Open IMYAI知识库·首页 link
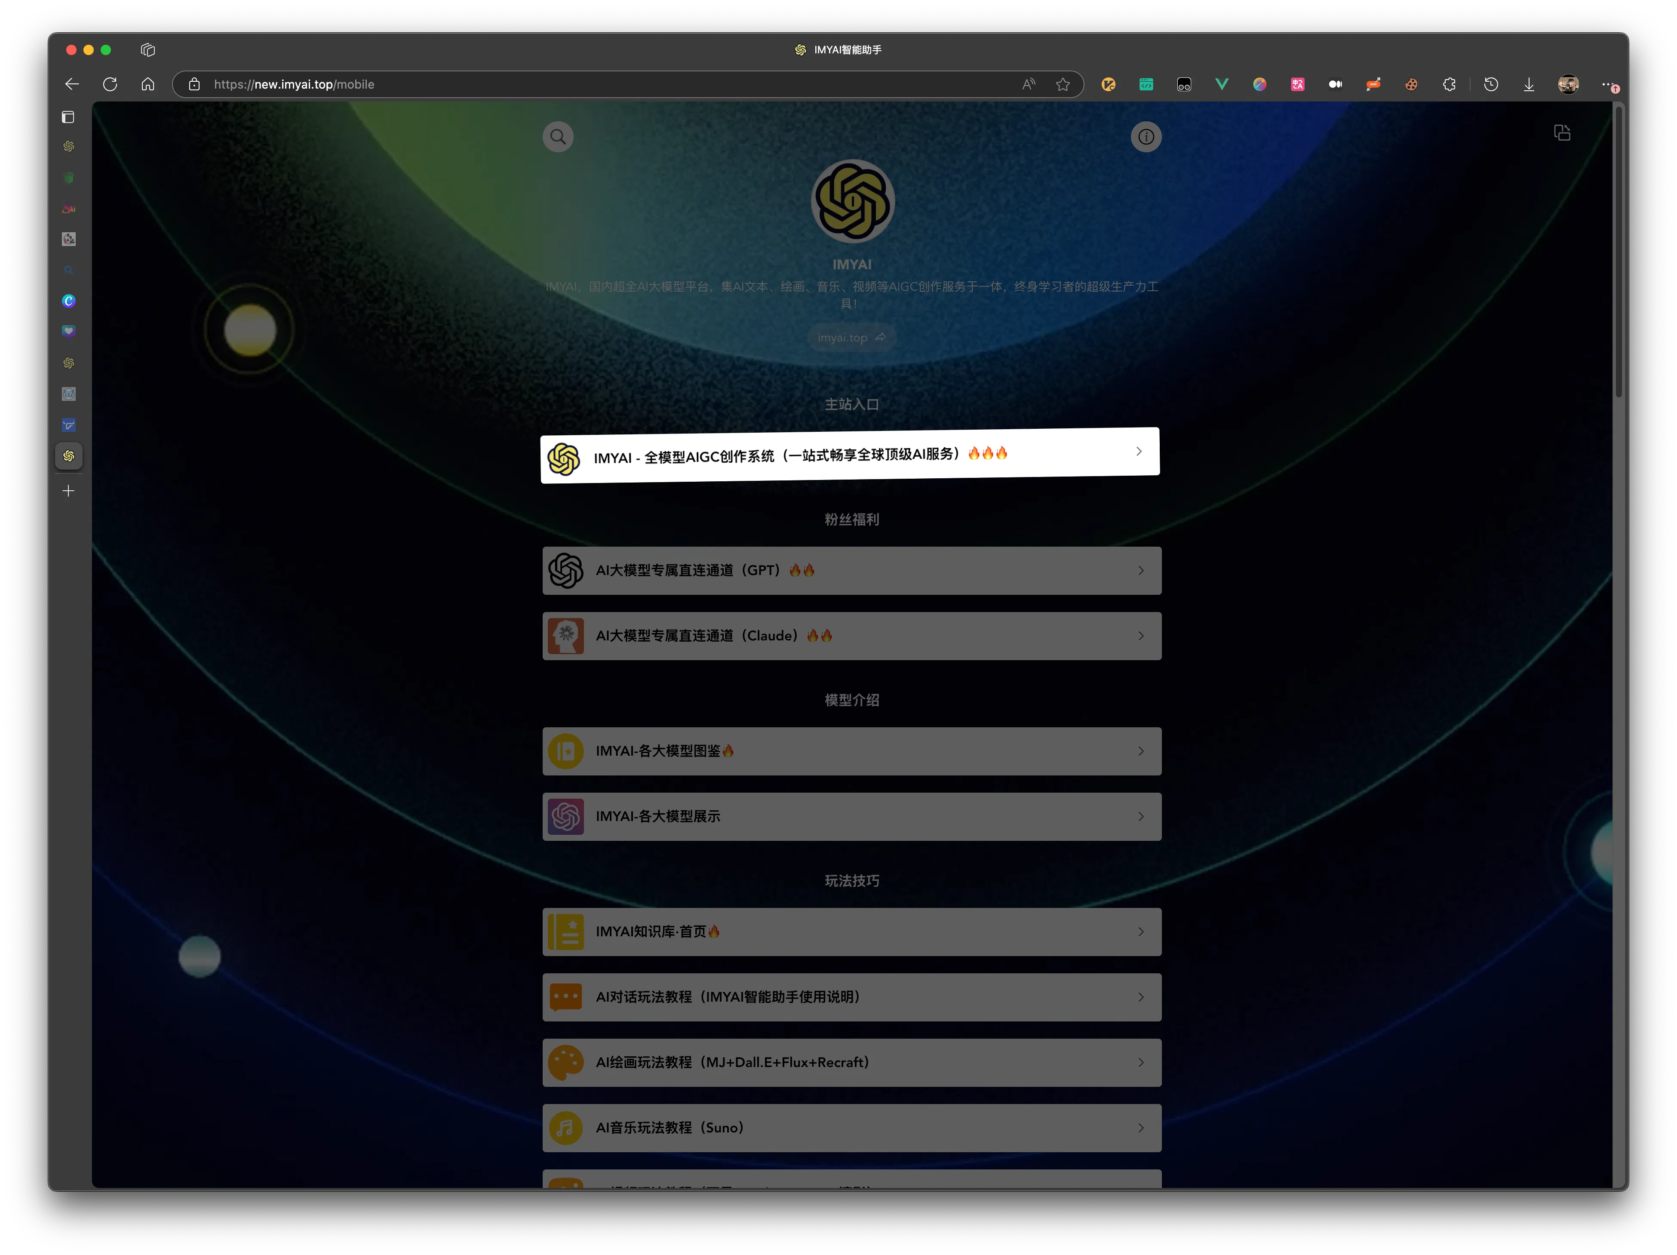This screenshot has width=1677, height=1255. [851, 931]
